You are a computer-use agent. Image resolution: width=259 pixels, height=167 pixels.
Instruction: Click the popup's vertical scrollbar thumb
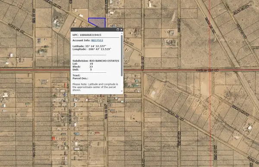(x=122, y=56)
